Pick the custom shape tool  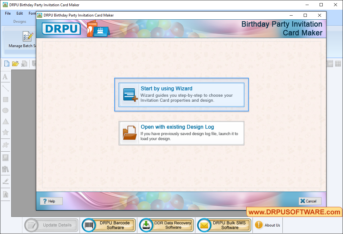(5, 144)
